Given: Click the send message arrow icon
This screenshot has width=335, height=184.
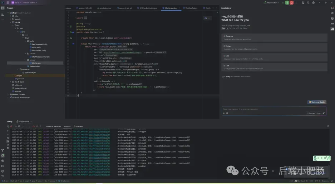Looking at the screenshot, I should (324, 113).
